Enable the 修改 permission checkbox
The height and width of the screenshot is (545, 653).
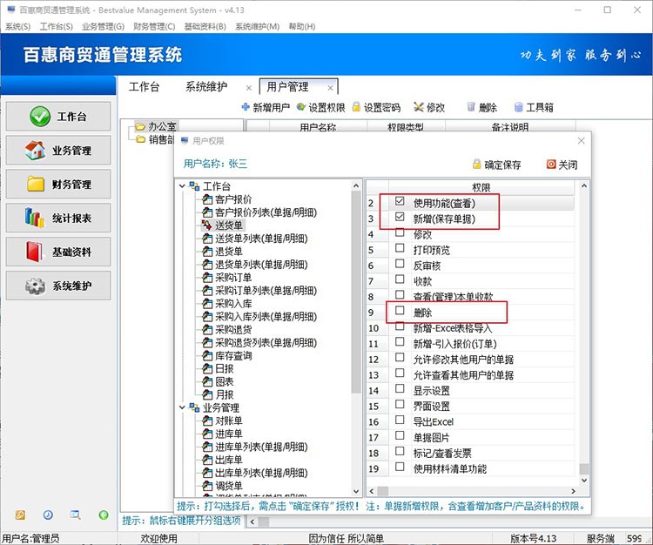(x=400, y=232)
